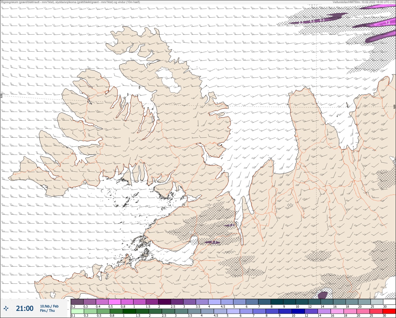Viewport: 396px width, 318px height.
Task: Click the 'Veðurstofan/HM750m' source text at top right
Action: (364, 2)
